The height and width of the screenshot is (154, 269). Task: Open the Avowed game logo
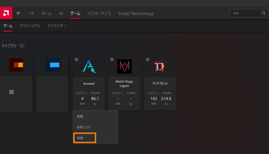[x=89, y=67]
